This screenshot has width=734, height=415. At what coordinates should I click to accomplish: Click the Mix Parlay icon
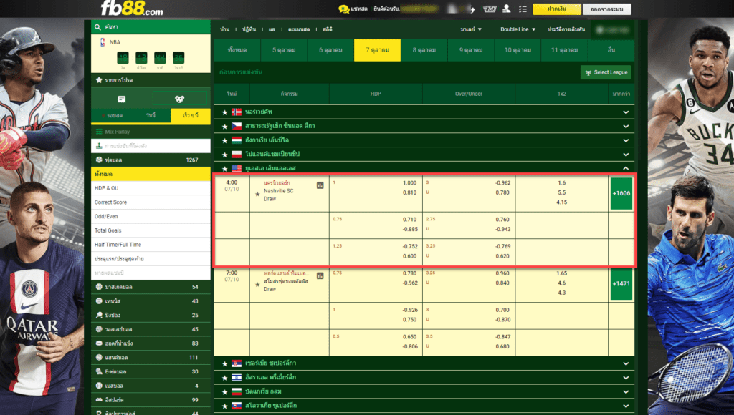(x=99, y=132)
